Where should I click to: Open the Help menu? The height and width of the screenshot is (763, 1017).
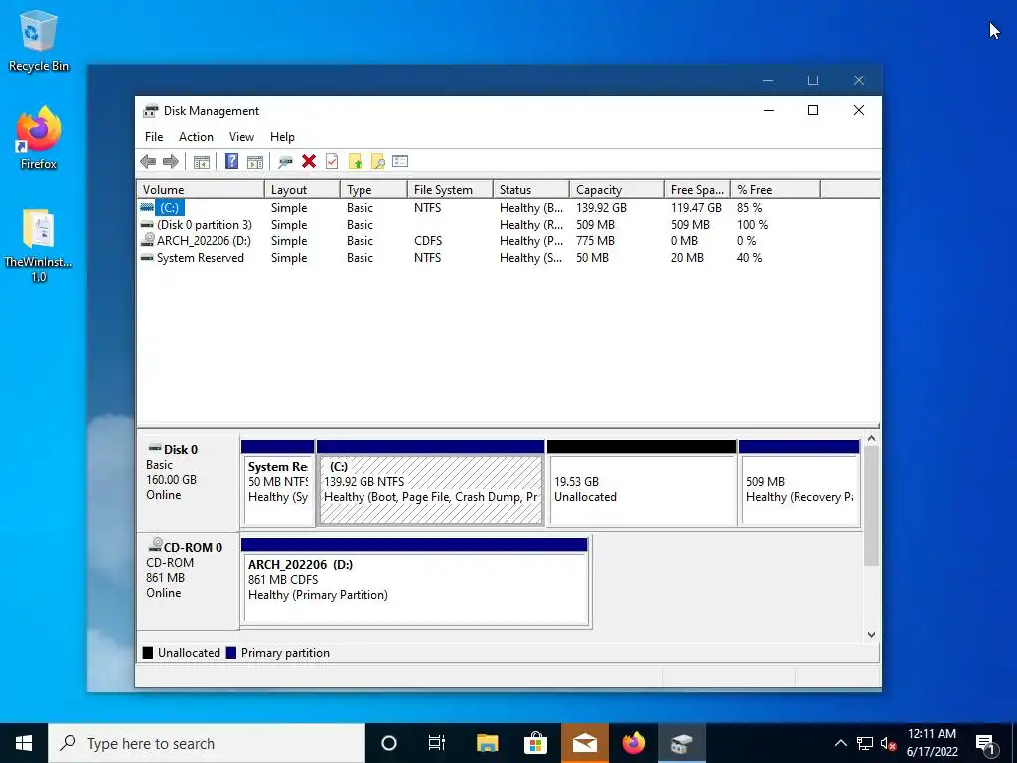coord(282,137)
